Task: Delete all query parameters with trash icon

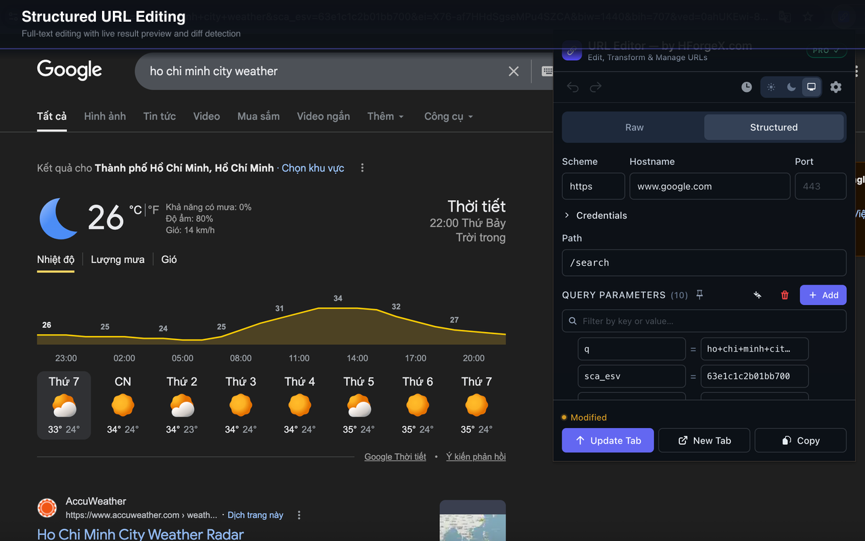Action: pos(785,295)
